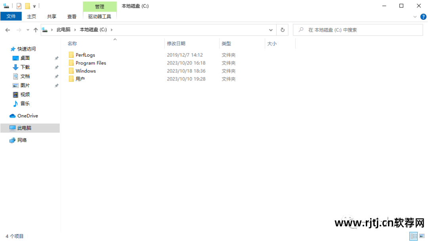Unpin 图片 from Quick access
The height and width of the screenshot is (241, 428).
pos(57,85)
